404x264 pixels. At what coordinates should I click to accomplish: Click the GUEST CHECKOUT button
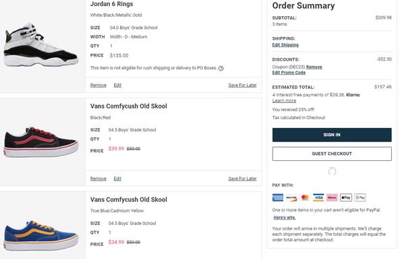[332, 154]
